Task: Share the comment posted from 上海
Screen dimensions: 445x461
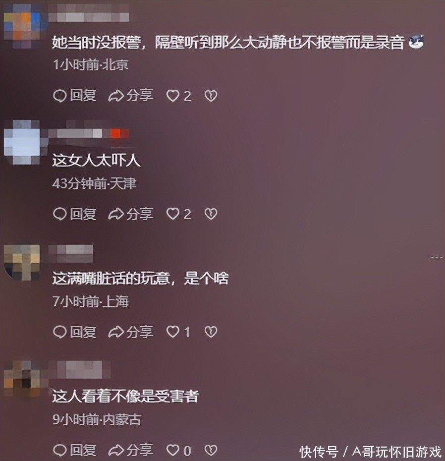Action: [x=130, y=332]
